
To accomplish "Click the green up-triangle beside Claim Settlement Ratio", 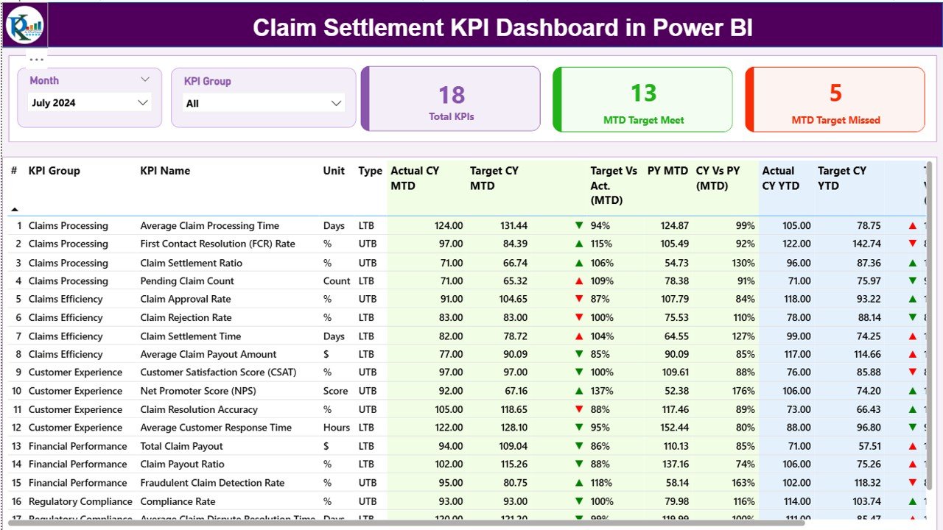I will coord(578,262).
